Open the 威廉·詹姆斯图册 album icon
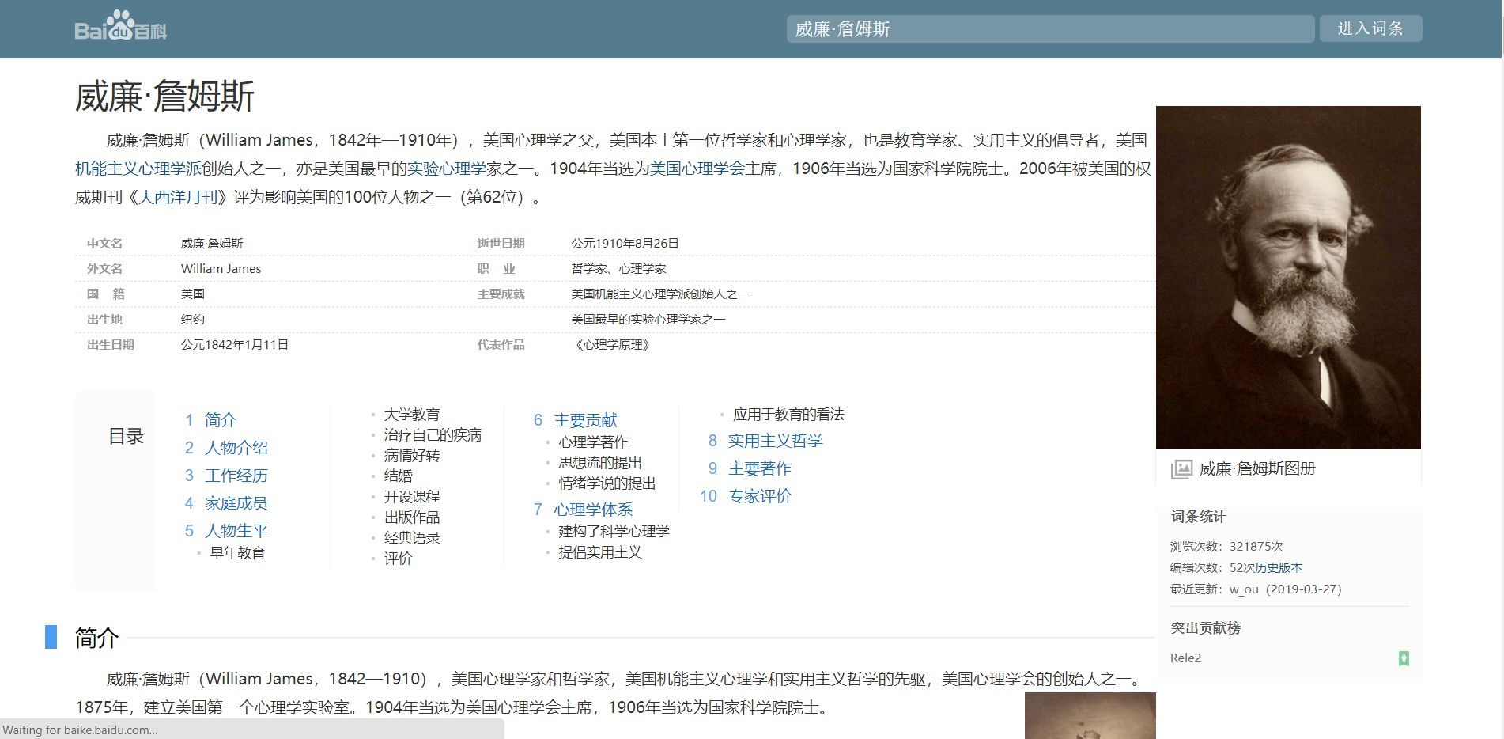 [x=1181, y=469]
